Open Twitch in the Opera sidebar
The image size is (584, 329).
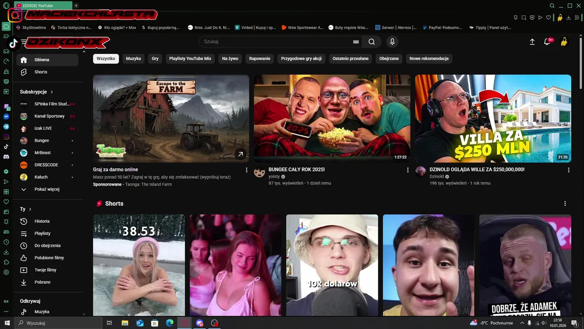(x=6, y=106)
